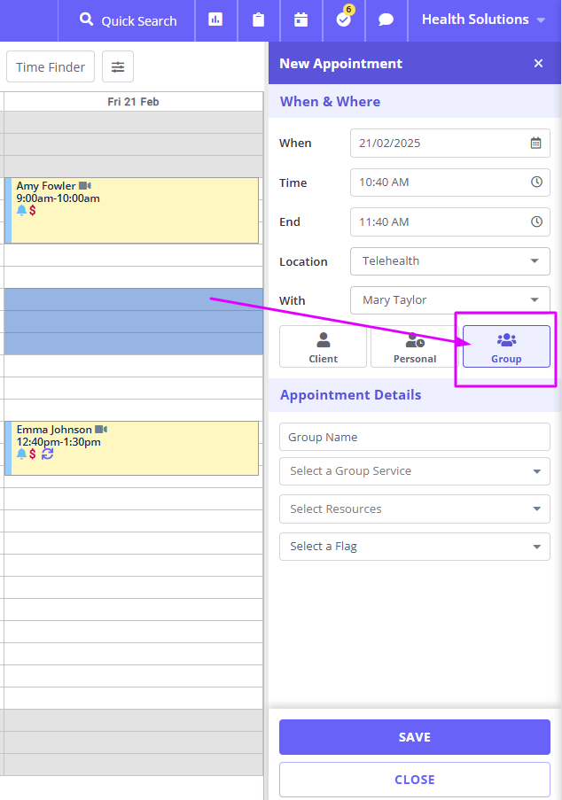Open the clipboard icon in top bar
The width and height of the screenshot is (562, 800).
(x=258, y=19)
